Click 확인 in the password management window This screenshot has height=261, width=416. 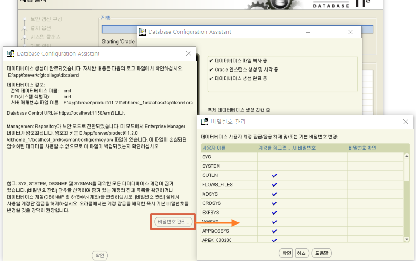(x=286, y=253)
